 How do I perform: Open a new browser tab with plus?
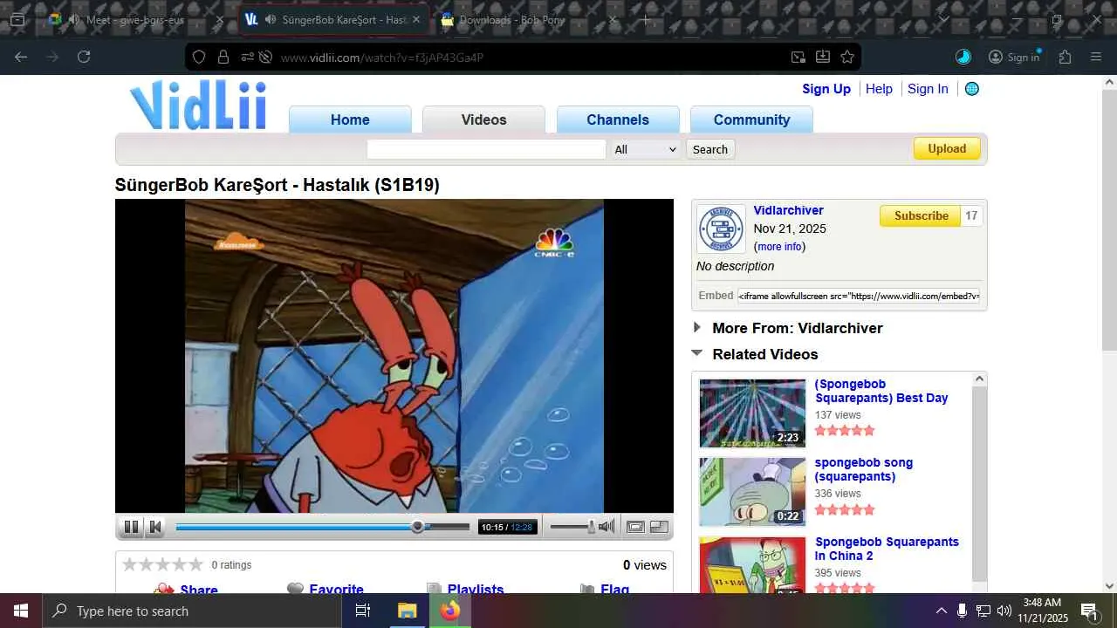pos(646,19)
